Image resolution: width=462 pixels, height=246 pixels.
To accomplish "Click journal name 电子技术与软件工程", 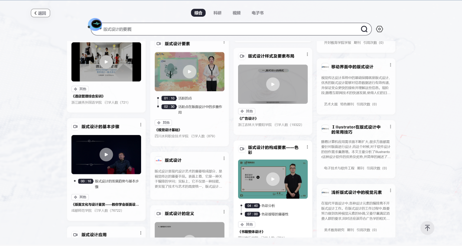I will pos(339,168).
